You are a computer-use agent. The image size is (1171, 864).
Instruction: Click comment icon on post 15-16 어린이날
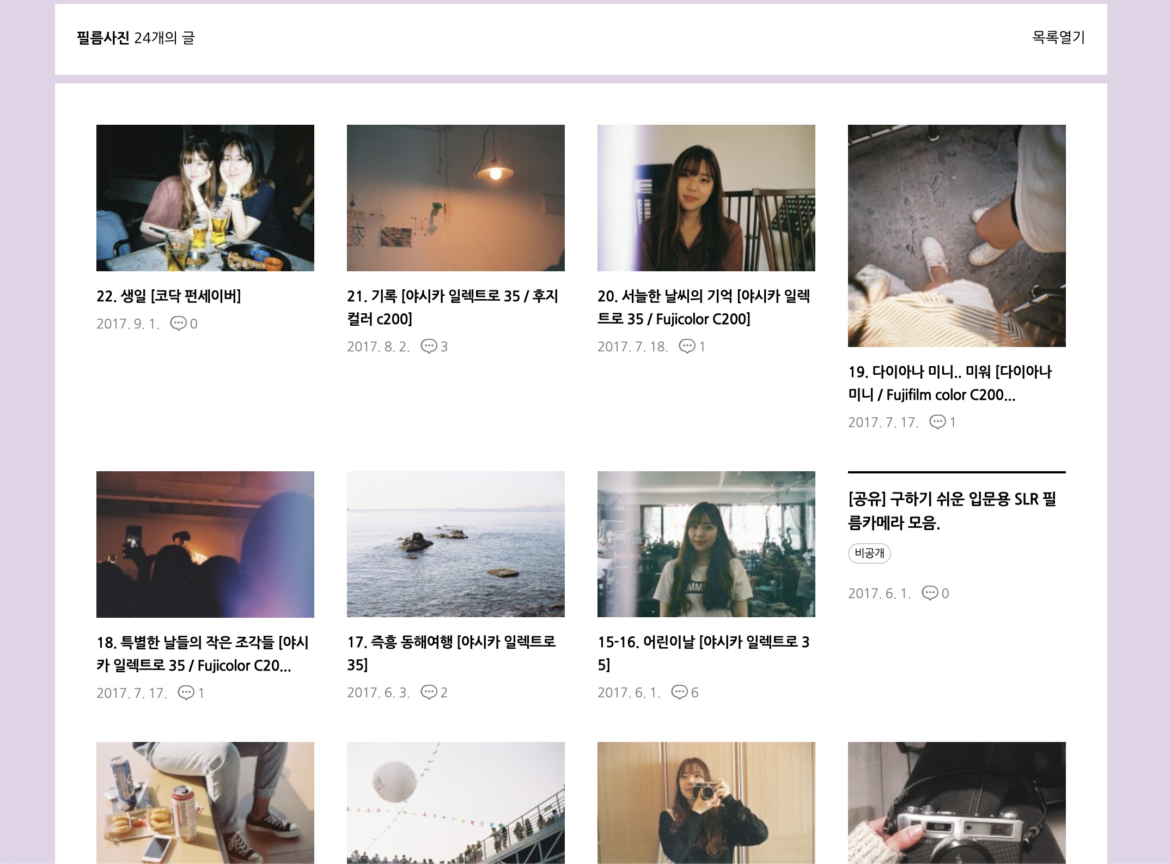click(x=679, y=692)
